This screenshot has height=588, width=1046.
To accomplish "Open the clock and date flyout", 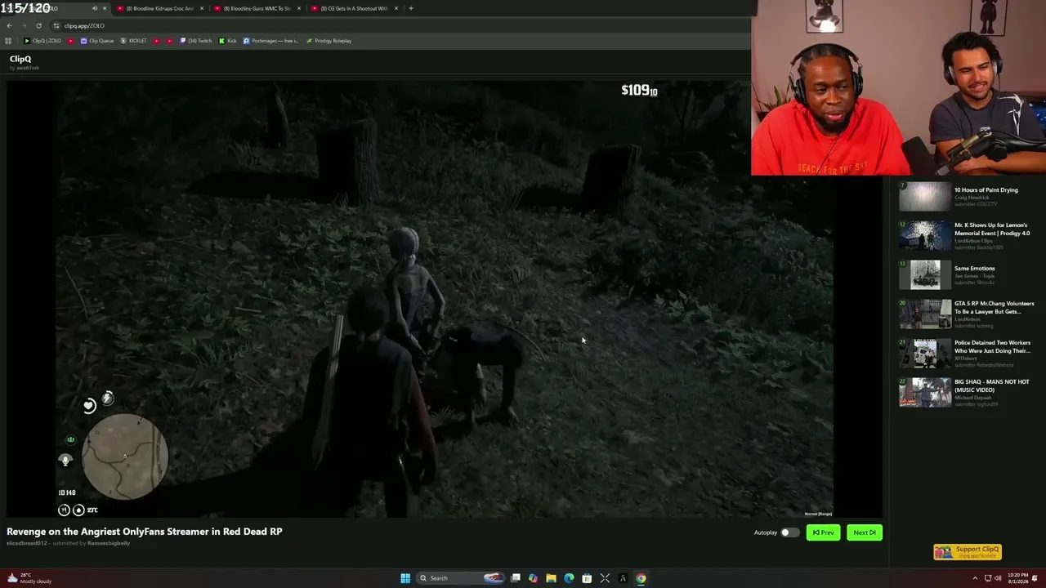I will 1018,578.
